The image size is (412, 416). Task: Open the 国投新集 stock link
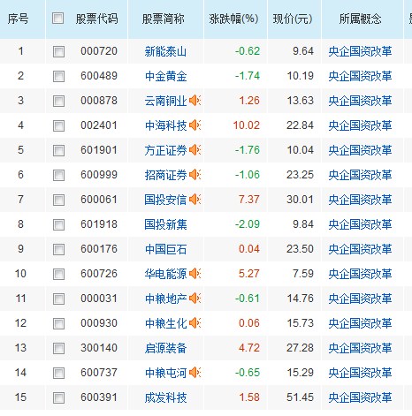click(x=165, y=224)
